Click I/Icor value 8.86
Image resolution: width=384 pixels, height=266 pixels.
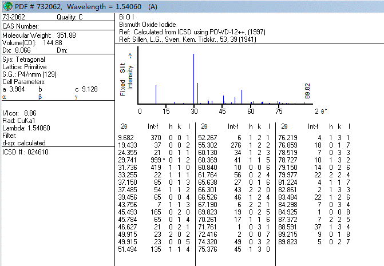tap(30, 113)
